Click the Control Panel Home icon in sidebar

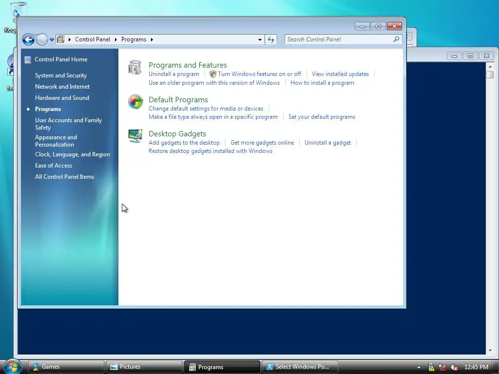[28, 59]
